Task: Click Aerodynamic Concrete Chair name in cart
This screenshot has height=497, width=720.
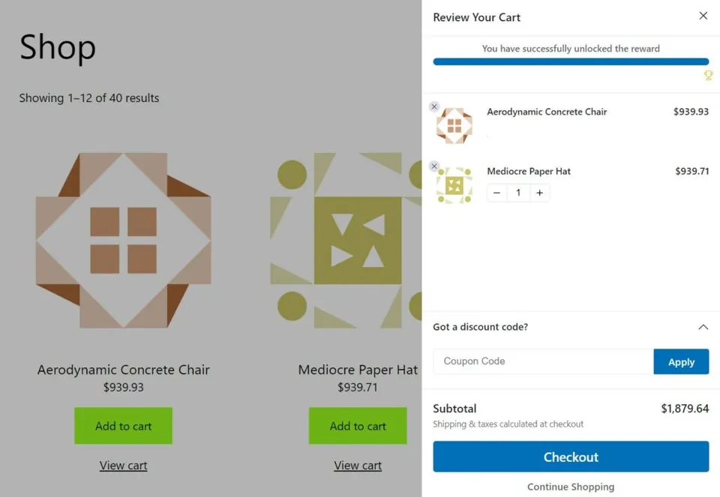Action: (547, 112)
